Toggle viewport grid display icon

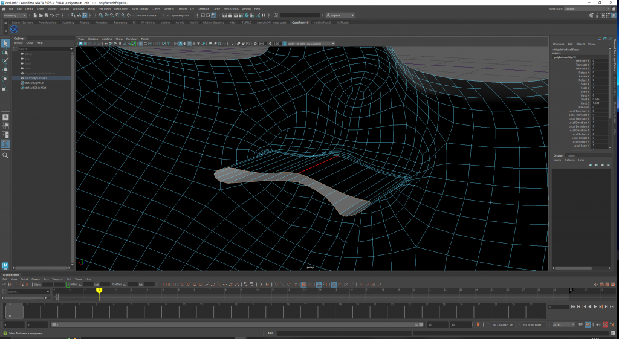coord(140,44)
